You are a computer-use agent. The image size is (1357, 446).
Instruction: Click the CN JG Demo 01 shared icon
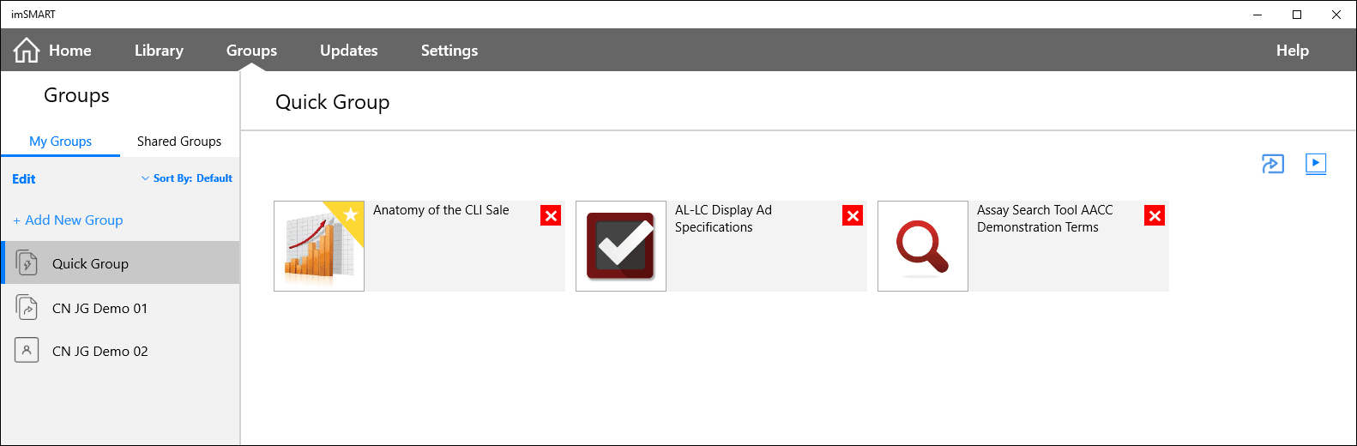[27, 307]
